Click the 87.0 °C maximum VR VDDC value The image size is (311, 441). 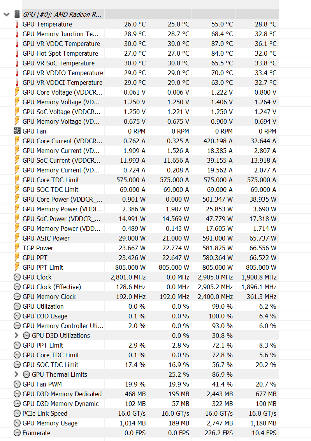[x=222, y=44]
